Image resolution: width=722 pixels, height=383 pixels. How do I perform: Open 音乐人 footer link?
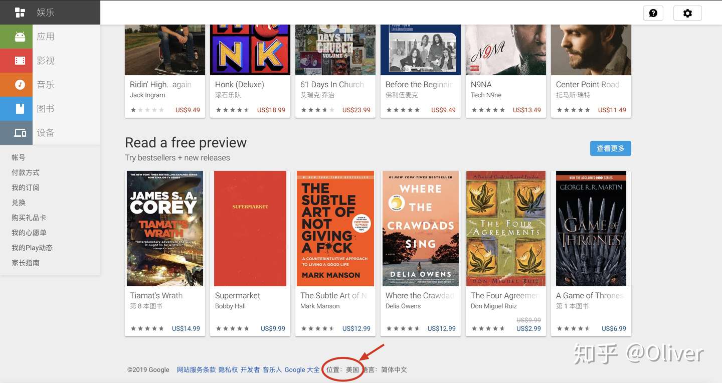(272, 370)
